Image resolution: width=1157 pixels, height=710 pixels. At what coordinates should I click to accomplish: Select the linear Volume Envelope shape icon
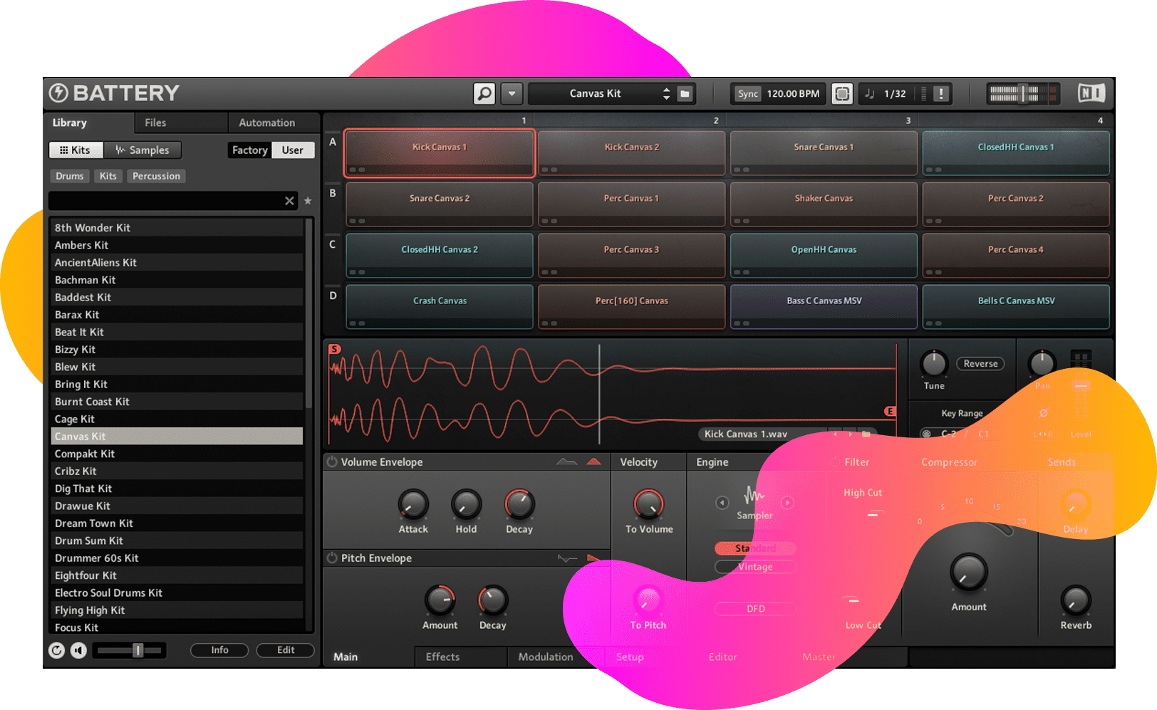567,461
